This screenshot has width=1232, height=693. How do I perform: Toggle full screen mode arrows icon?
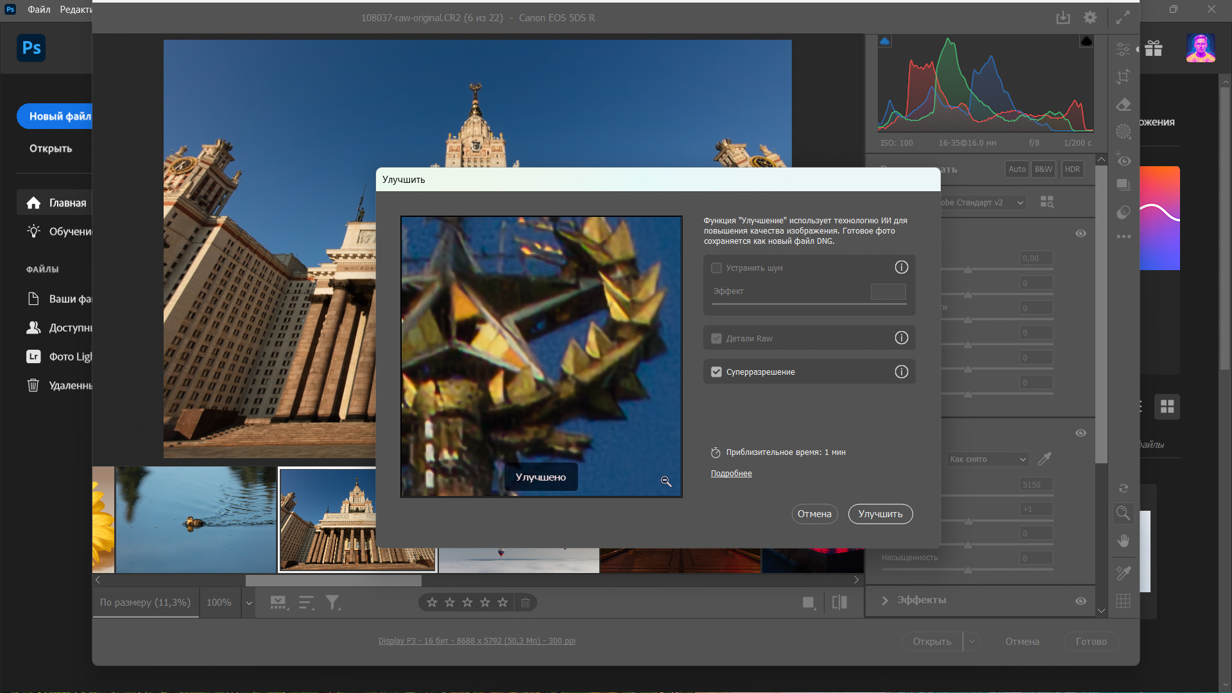pyautogui.click(x=1122, y=18)
